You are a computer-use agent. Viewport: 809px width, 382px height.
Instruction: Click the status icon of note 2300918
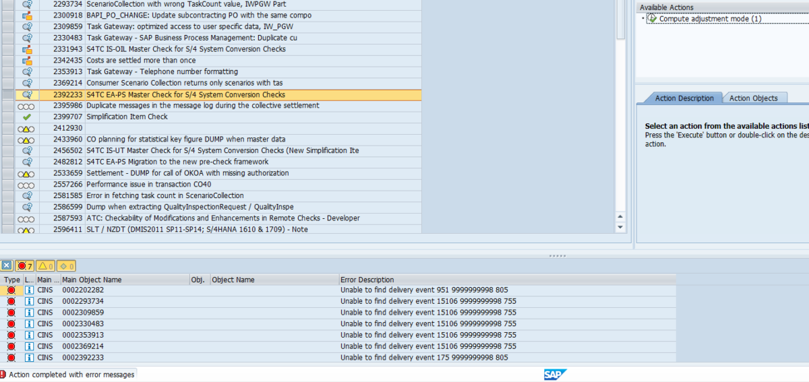coord(27,15)
